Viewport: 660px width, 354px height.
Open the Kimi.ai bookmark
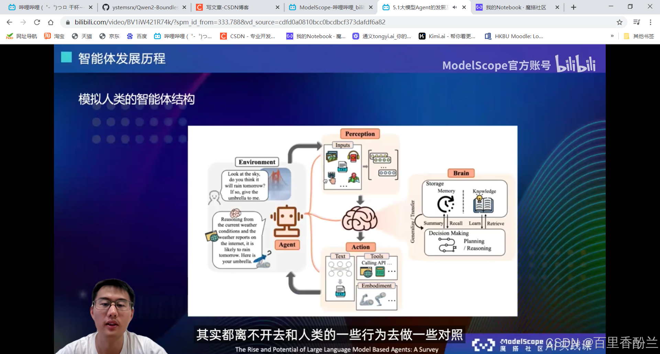pyautogui.click(x=447, y=36)
